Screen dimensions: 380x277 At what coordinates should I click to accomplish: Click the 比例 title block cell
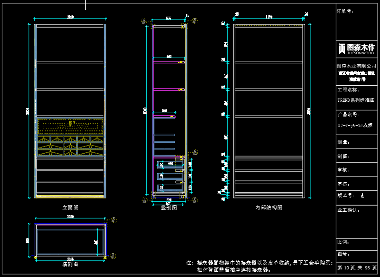357,244
